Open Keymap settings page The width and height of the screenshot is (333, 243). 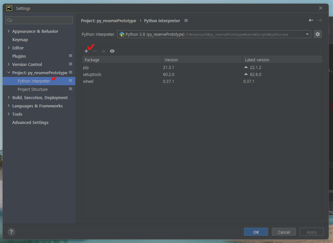pos(20,40)
